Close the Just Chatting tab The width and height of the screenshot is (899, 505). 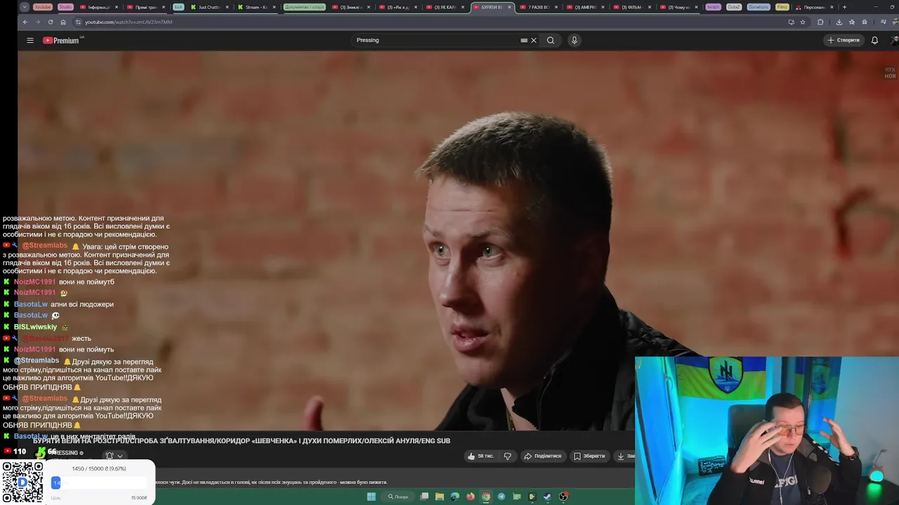pyautogui.click(x=228, y=7)
